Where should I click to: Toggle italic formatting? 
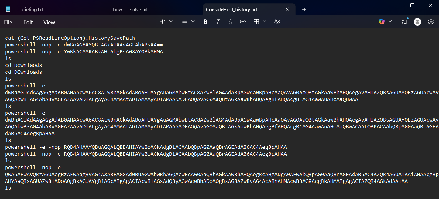(218, 21)
